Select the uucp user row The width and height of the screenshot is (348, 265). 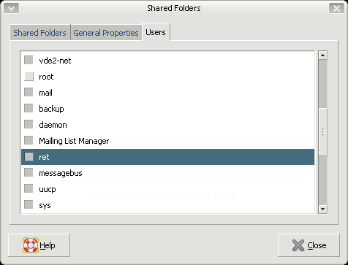(x=167, y=189)
